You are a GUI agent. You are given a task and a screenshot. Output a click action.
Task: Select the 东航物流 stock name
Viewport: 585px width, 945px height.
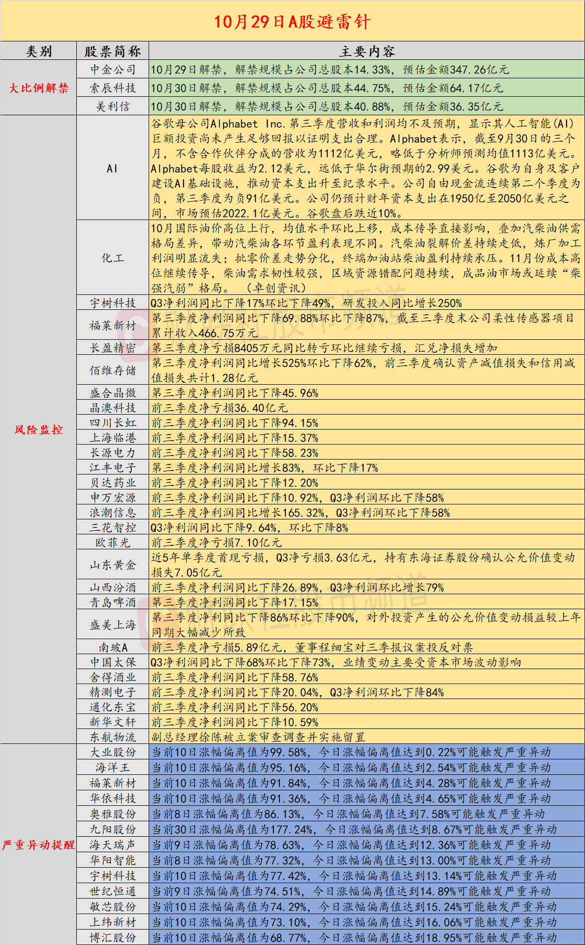(113, 737)
